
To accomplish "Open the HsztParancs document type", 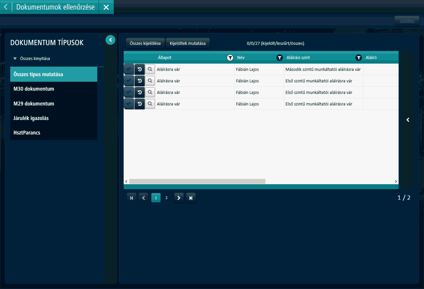I will click(x=54, y=132).
